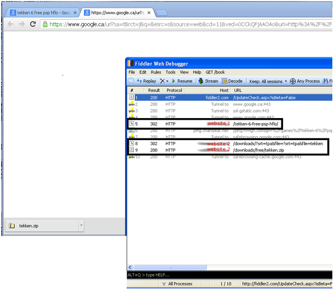Close the google.ca/url tab
334x290 pixels.
[x=149, y=13]
